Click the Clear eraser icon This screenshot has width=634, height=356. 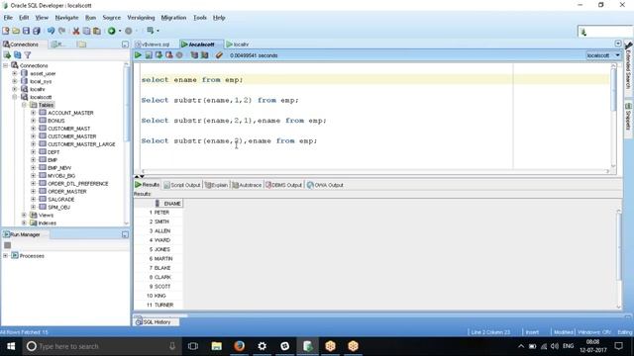point(219,55)
